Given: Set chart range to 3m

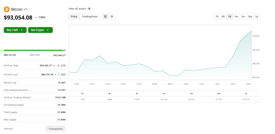Looking at the screenshot, I should click(250, 16).
